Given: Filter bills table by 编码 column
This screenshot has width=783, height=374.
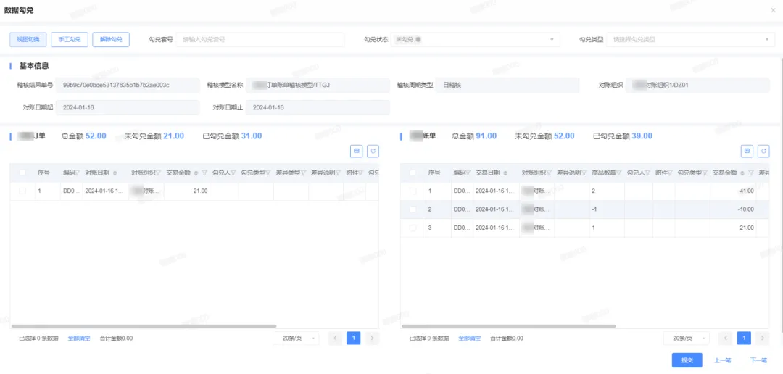Looking at the screenshot, I should 468,173.
